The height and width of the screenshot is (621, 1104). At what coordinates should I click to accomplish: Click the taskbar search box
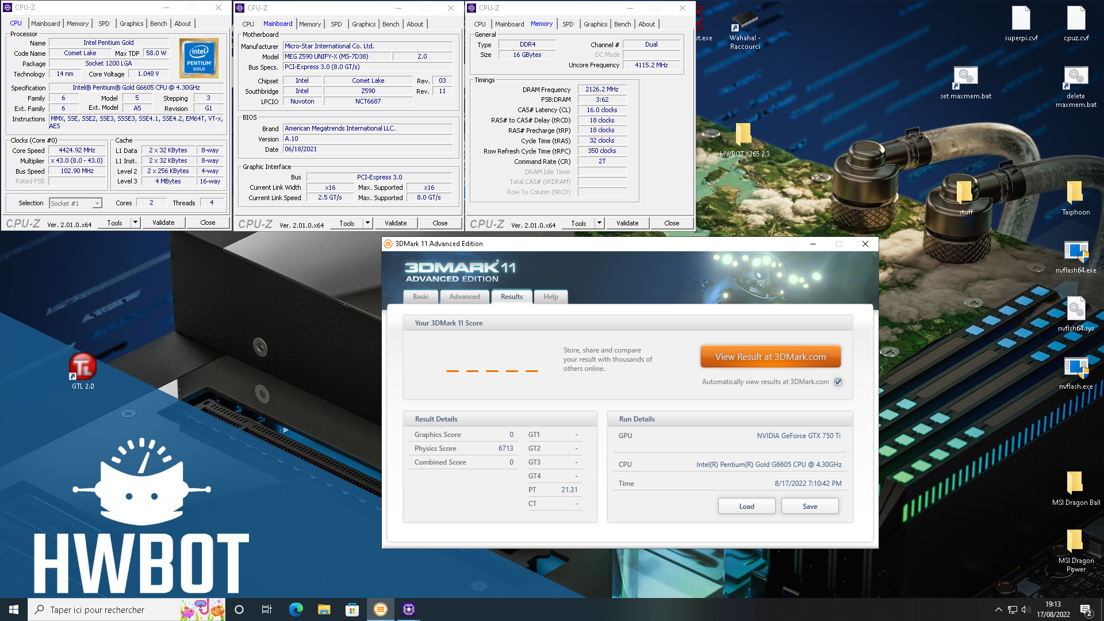tap(126, 609)
